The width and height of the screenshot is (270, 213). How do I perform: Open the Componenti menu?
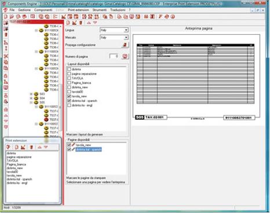click(x=43, y=10)
